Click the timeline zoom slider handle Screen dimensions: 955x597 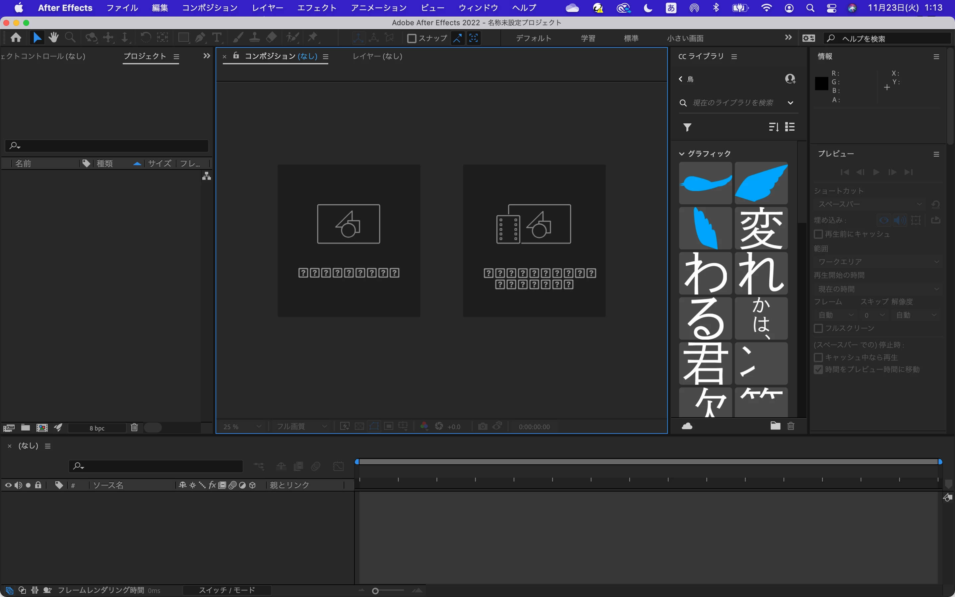375,591
